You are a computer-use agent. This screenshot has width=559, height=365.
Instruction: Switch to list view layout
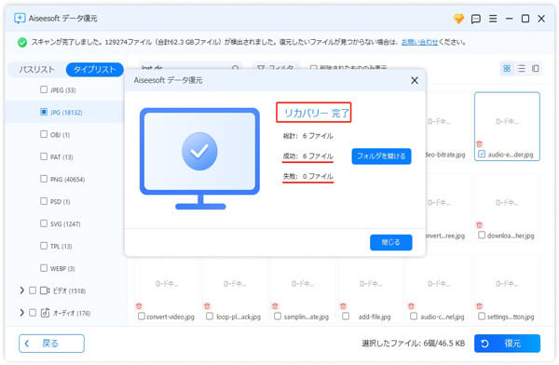[x=521, y=69]
